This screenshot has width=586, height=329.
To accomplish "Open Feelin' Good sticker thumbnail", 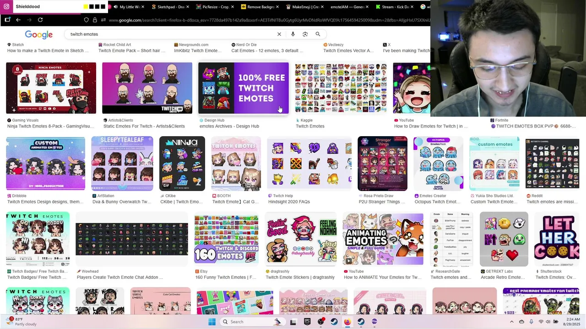I will tap(300, 239).
